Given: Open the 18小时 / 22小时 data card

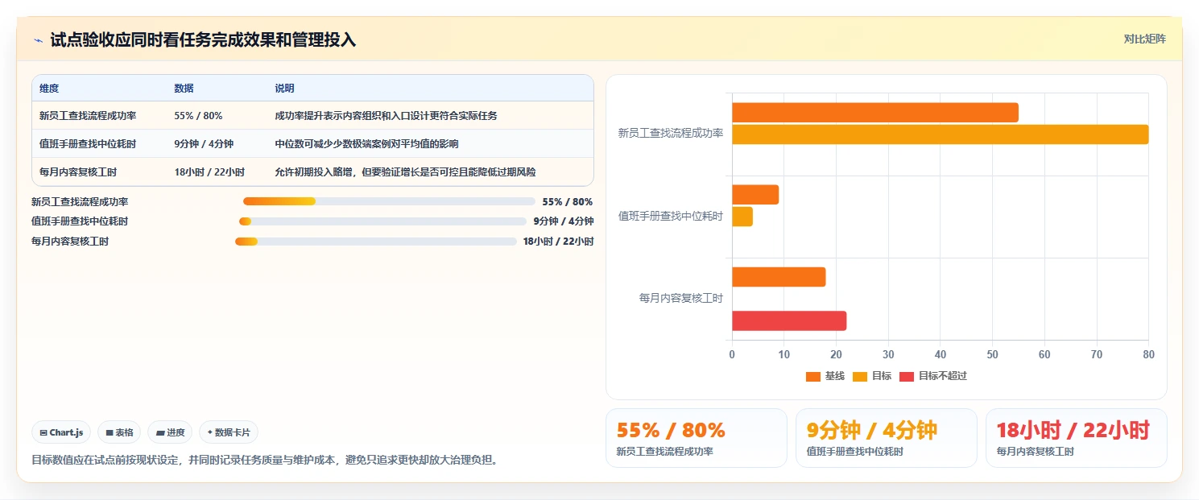Looking at the screenshot, I should click(1077, 438).
